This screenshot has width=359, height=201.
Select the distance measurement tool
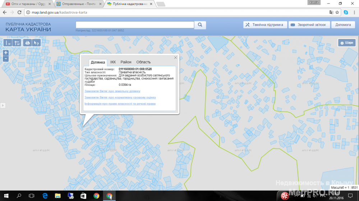(x=8, y=43)
